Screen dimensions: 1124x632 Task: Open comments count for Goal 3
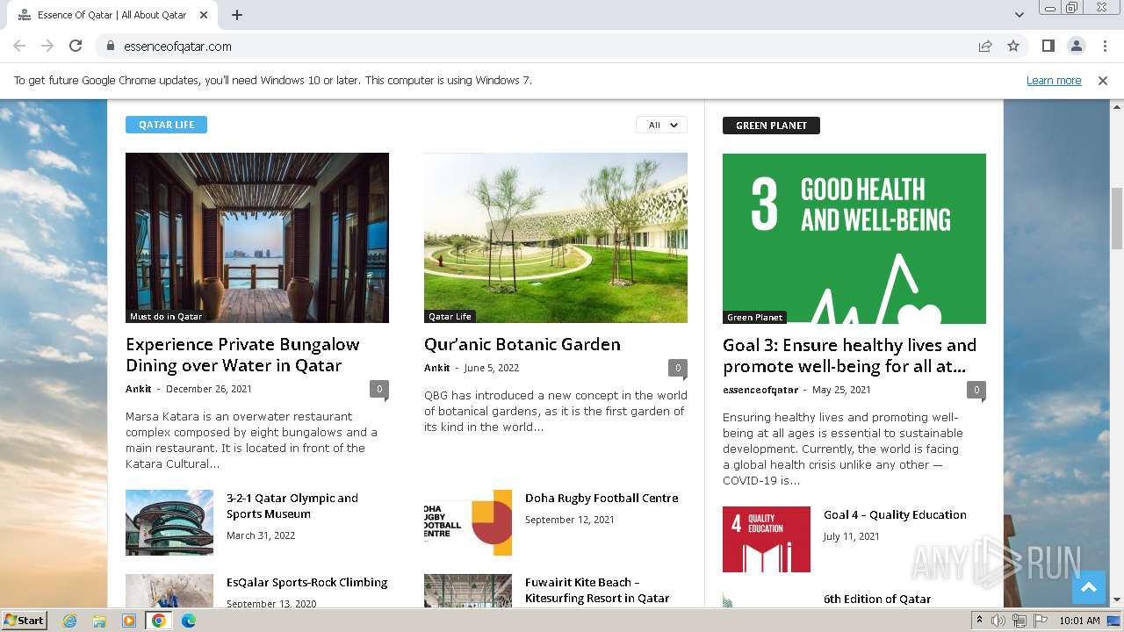tap(976, 390)
